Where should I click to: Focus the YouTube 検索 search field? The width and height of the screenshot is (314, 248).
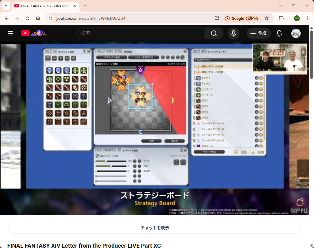coord(140,33)
